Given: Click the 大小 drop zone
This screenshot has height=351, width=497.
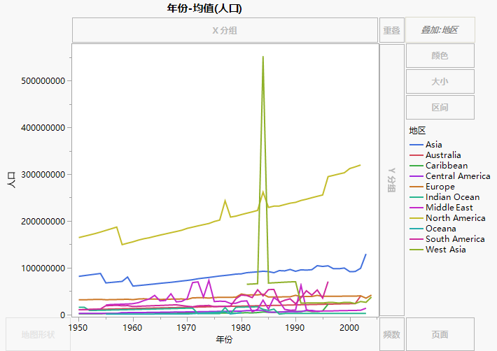Looking at the screenshot, I should (x=440, y=82).
